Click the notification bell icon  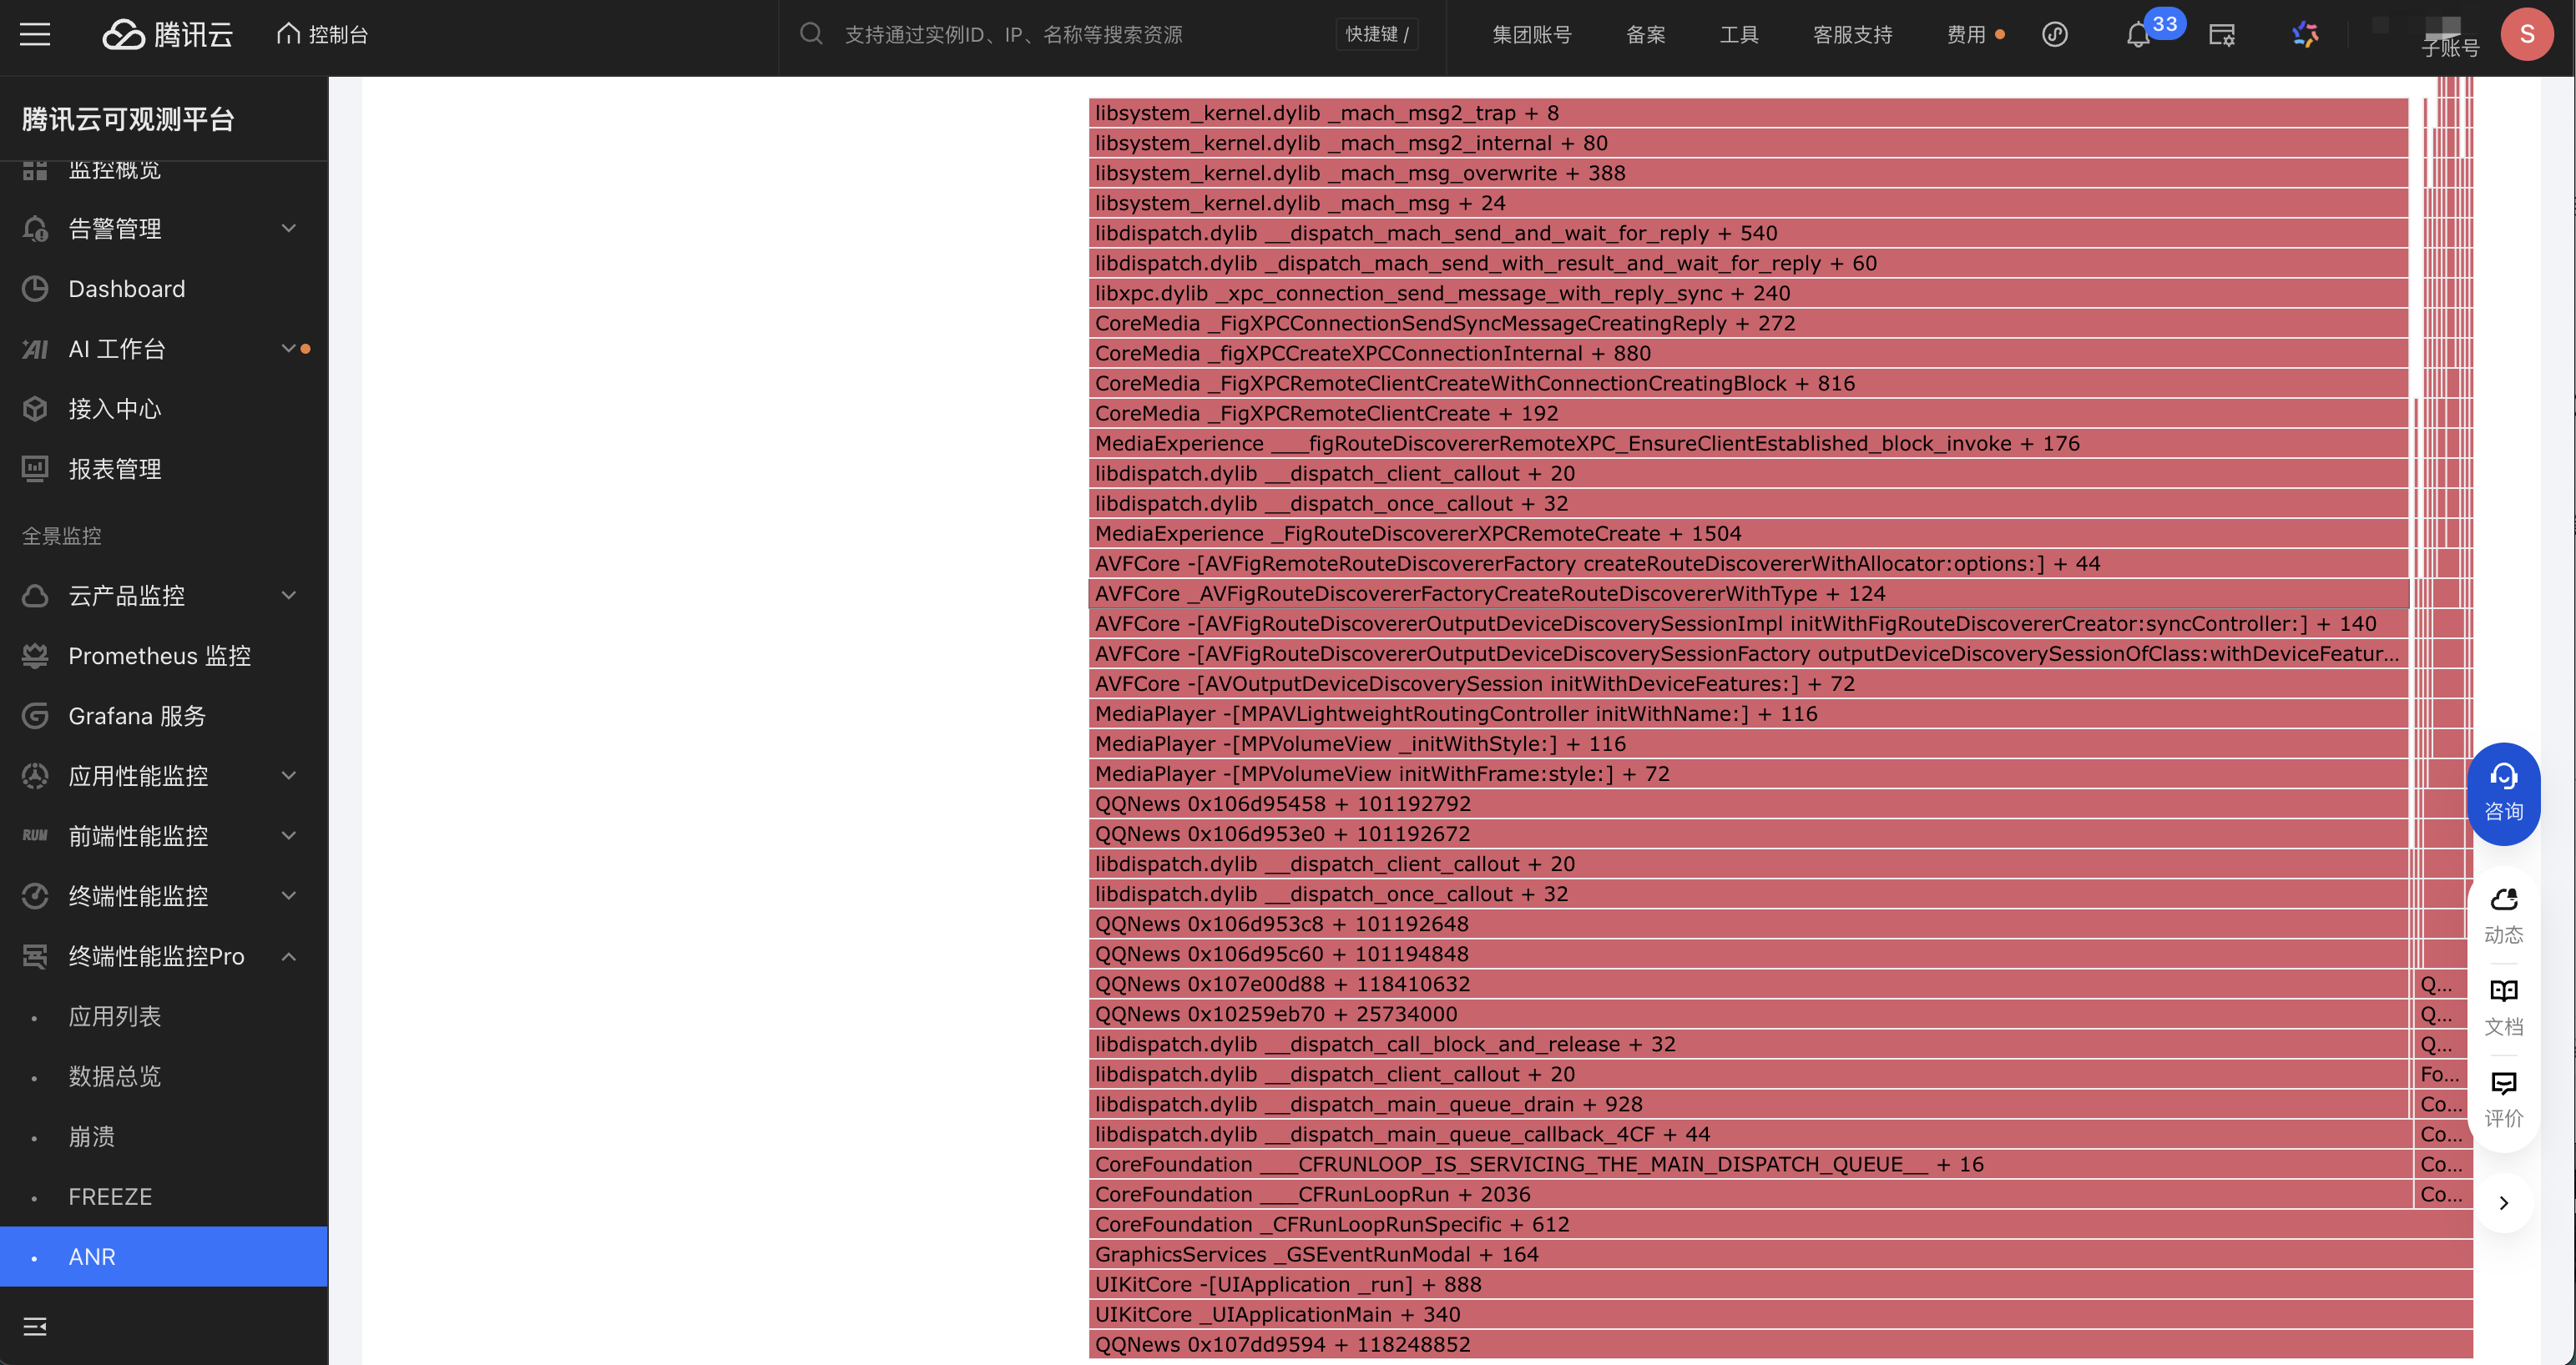point(2138,35)
